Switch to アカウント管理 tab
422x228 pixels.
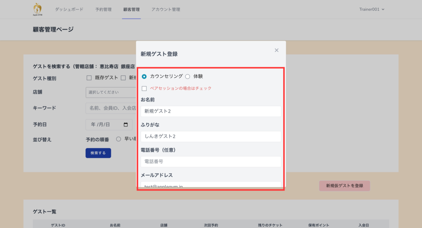coord(166,9)
